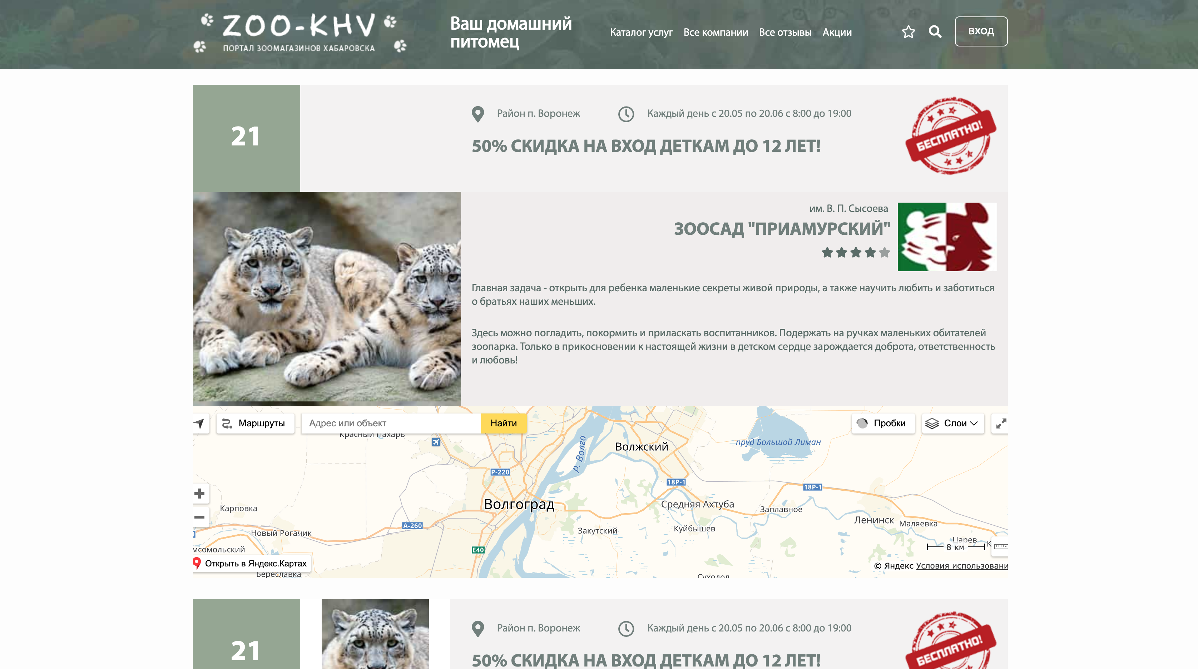The height and width of the screenshot is (669, 1198).
Task: Click the Волжский label on the map
Action: pos(641,447)
